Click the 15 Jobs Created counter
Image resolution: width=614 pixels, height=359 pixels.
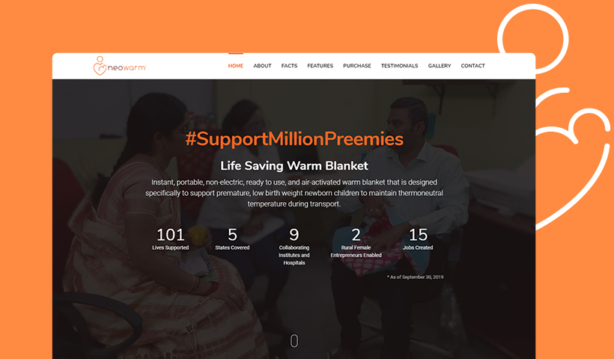(418, 239)
